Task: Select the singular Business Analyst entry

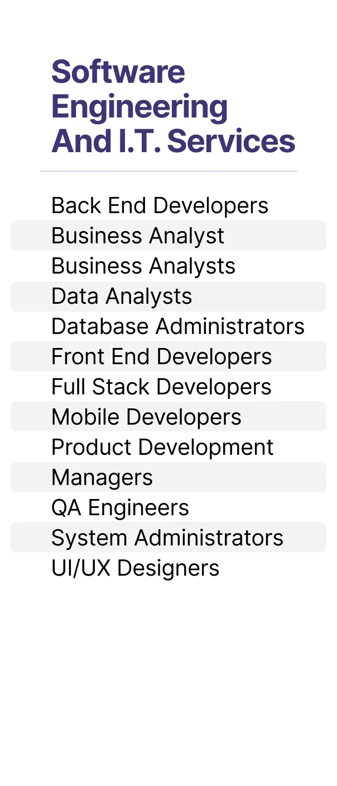Action: pyautogui.click(x=168, y=236)
